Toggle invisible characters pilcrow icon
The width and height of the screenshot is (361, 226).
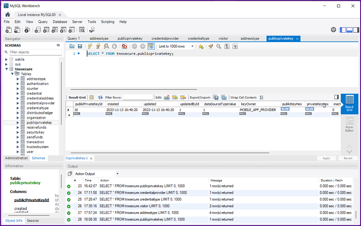[x=227, y=46]
